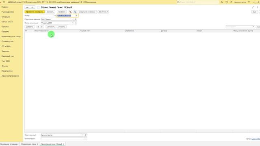
Task: Click the Заполнить button
Action: coord(51,27)
